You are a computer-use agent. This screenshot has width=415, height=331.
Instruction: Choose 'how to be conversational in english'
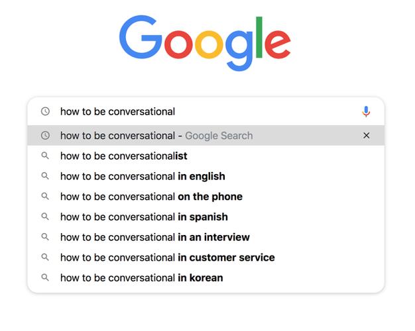tap(206, 176)
